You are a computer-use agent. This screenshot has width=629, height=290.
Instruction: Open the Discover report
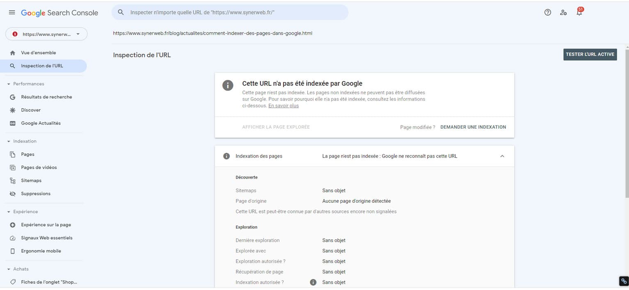tap(43, 110)
